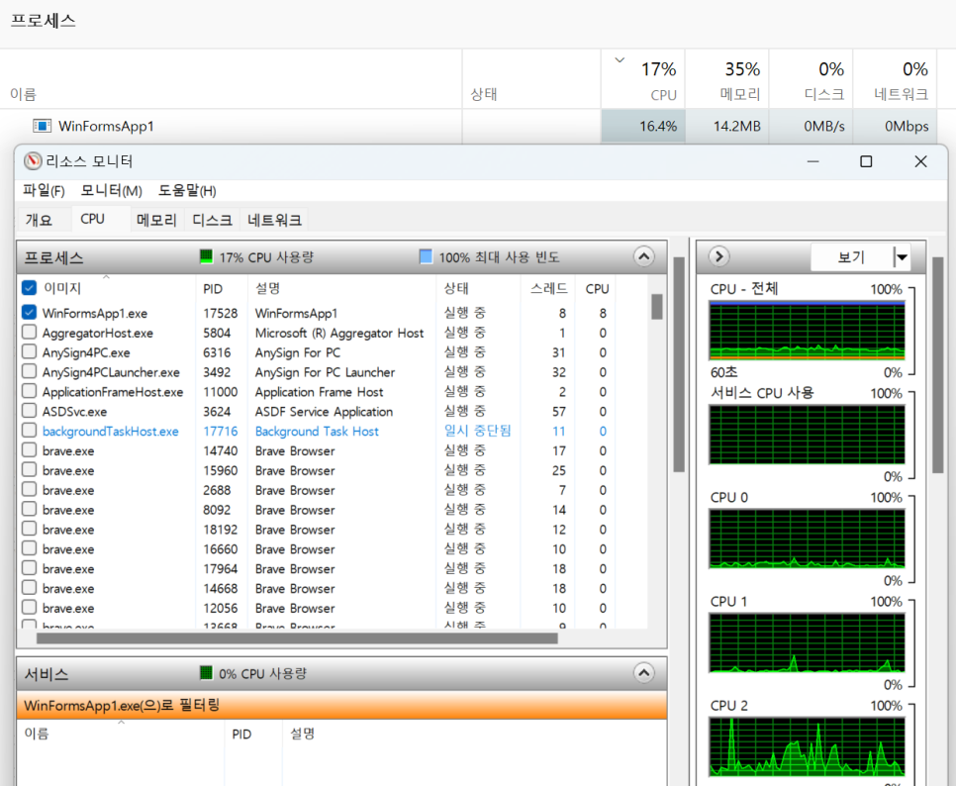Uncheck the WinFormsApp1.exe checkbox

click(29, 313)
